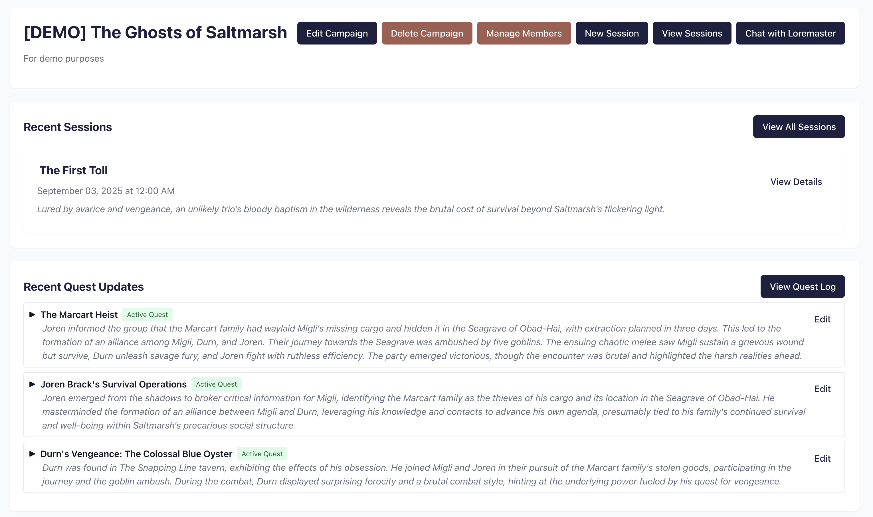Edit the Durn's Vengeance quest
Image resolution: width=873 pixels, height=517 pixels.
point(822,459)
